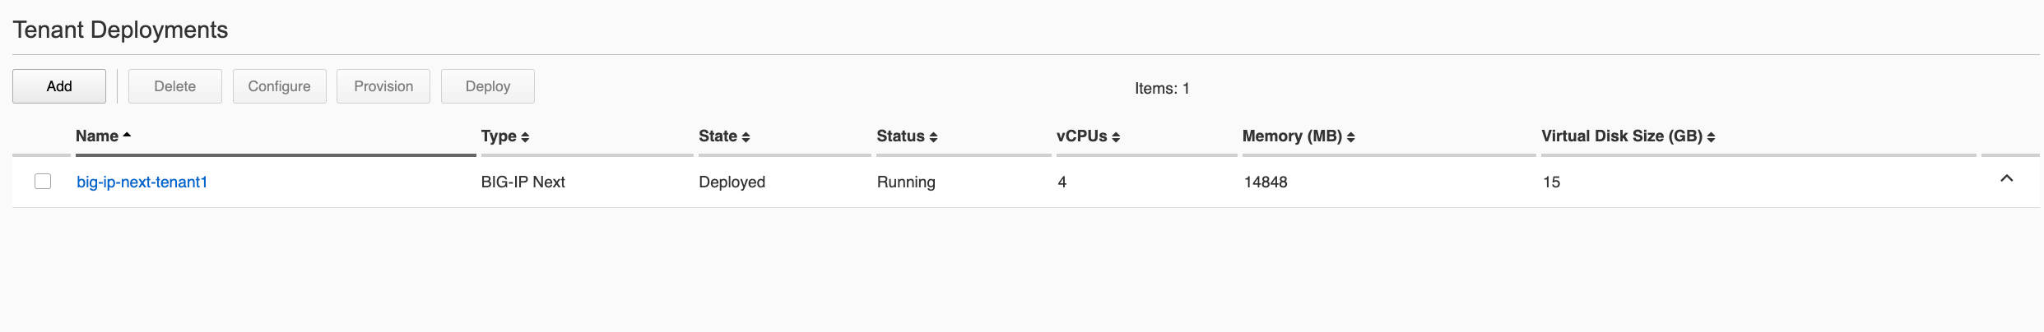Click the 14848 memory value cell
Screen dimensions: 2044x332
coord(1266,182)
